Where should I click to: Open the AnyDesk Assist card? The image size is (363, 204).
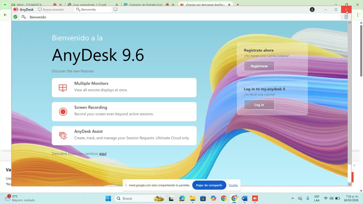124,136
